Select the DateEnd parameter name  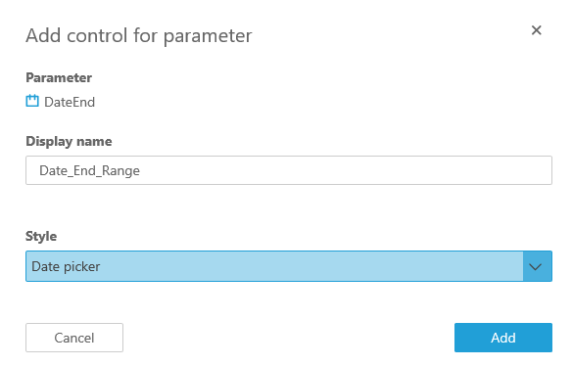pos(70,102)
